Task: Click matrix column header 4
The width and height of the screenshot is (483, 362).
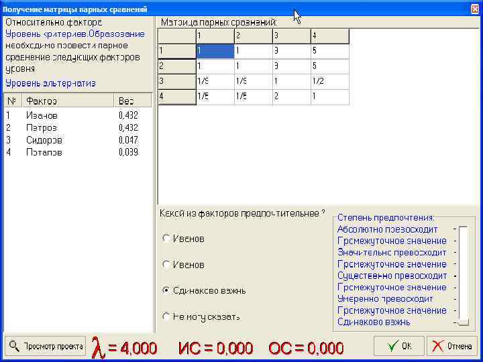Action: [x=330, y=36]
